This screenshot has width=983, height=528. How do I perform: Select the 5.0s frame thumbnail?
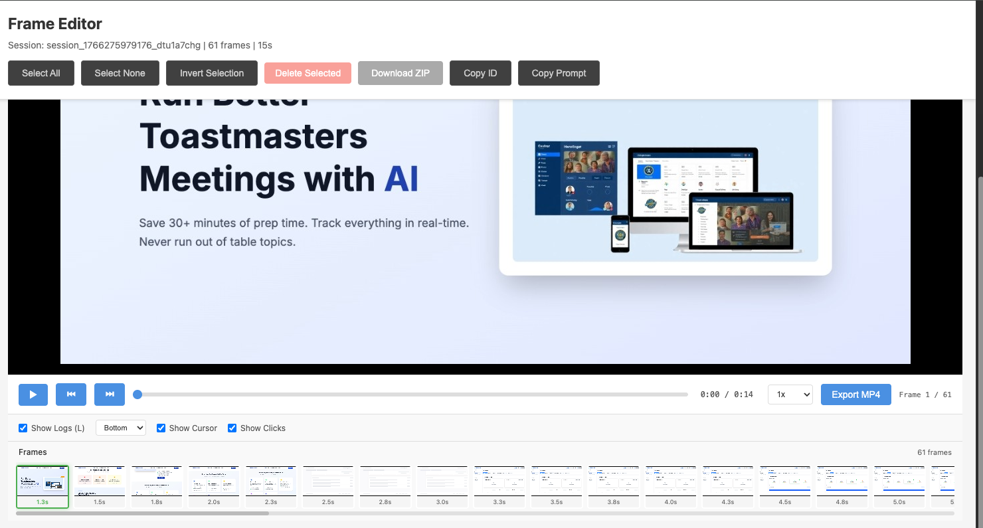pyautogui.click(x=899, y=486)
